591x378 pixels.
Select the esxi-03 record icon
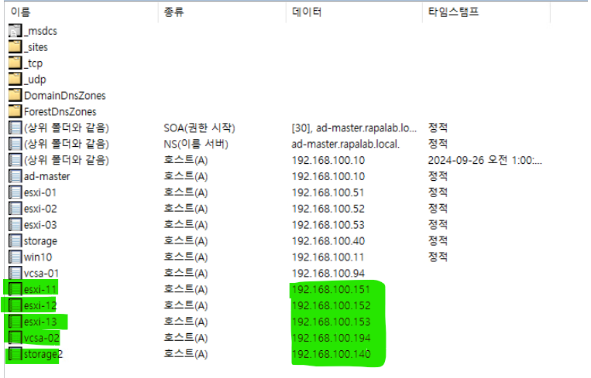(x=15, y=225)
